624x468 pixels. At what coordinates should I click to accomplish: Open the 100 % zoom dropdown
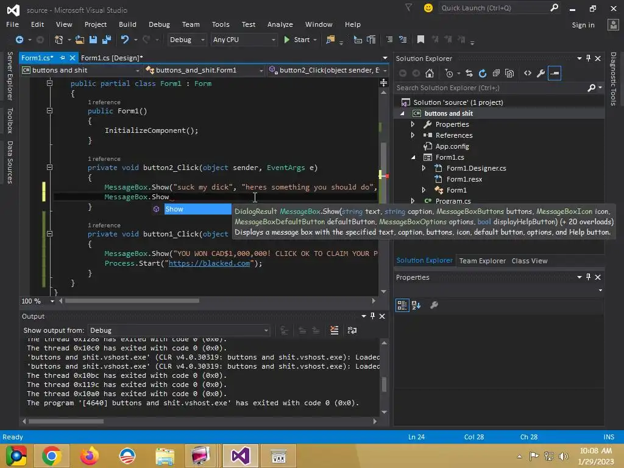click(52, 301)
